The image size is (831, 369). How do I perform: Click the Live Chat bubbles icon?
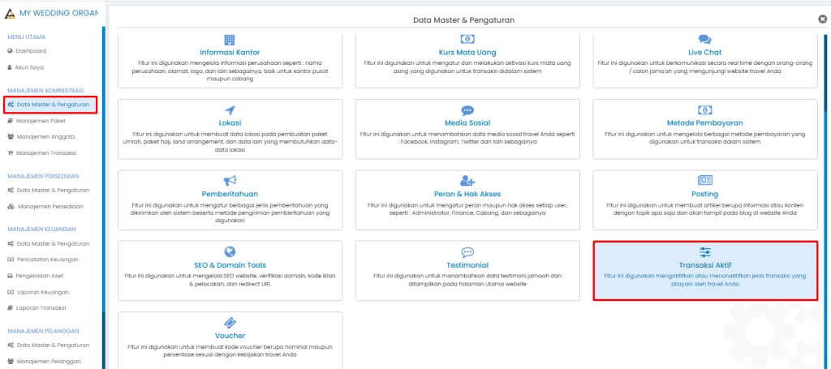[704, 39]
